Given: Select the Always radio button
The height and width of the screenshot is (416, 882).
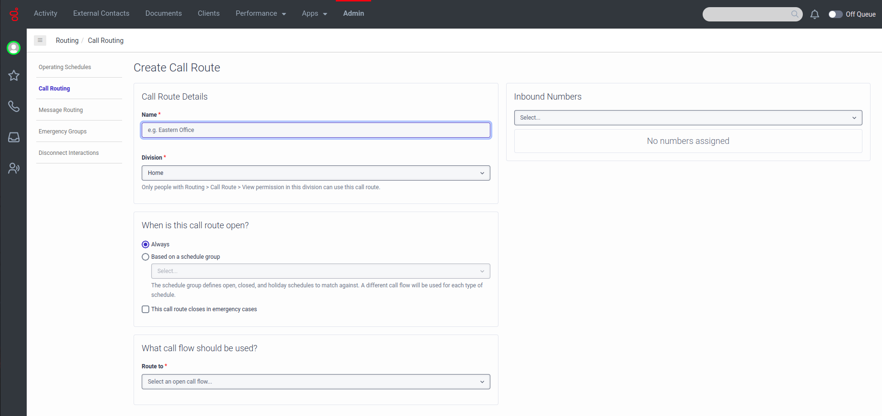Looking at the screenshot, I should click(x=145, y=244).
